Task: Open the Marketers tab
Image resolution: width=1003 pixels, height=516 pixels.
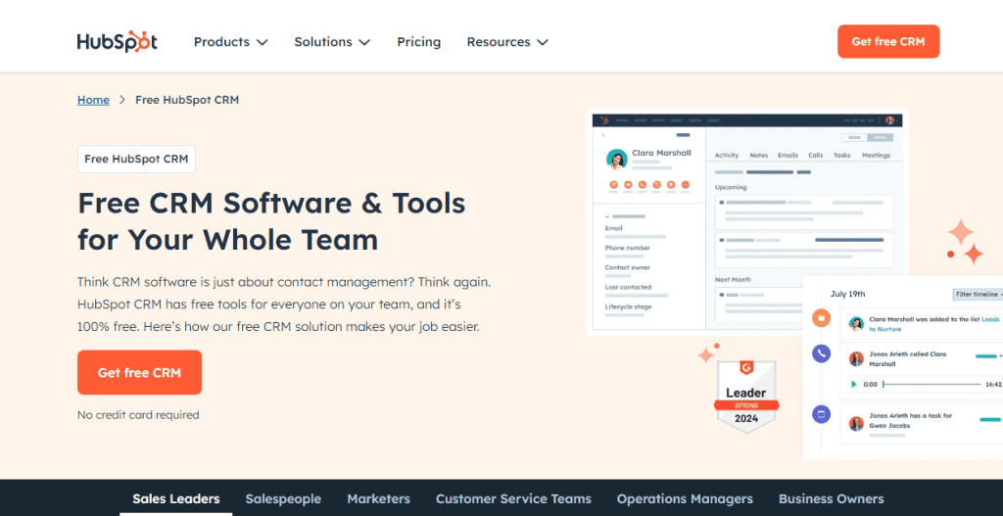Action: click(x=379, y=498)
